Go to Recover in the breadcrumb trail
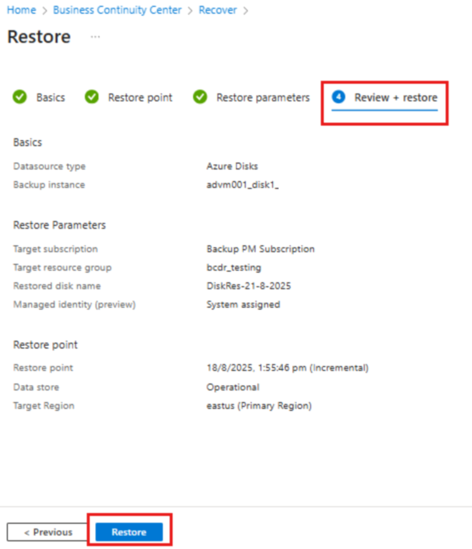 tap(217, 10)
